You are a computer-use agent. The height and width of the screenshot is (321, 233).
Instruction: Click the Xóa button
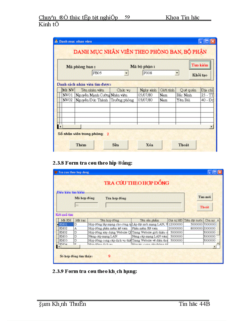tap(150, 145)
